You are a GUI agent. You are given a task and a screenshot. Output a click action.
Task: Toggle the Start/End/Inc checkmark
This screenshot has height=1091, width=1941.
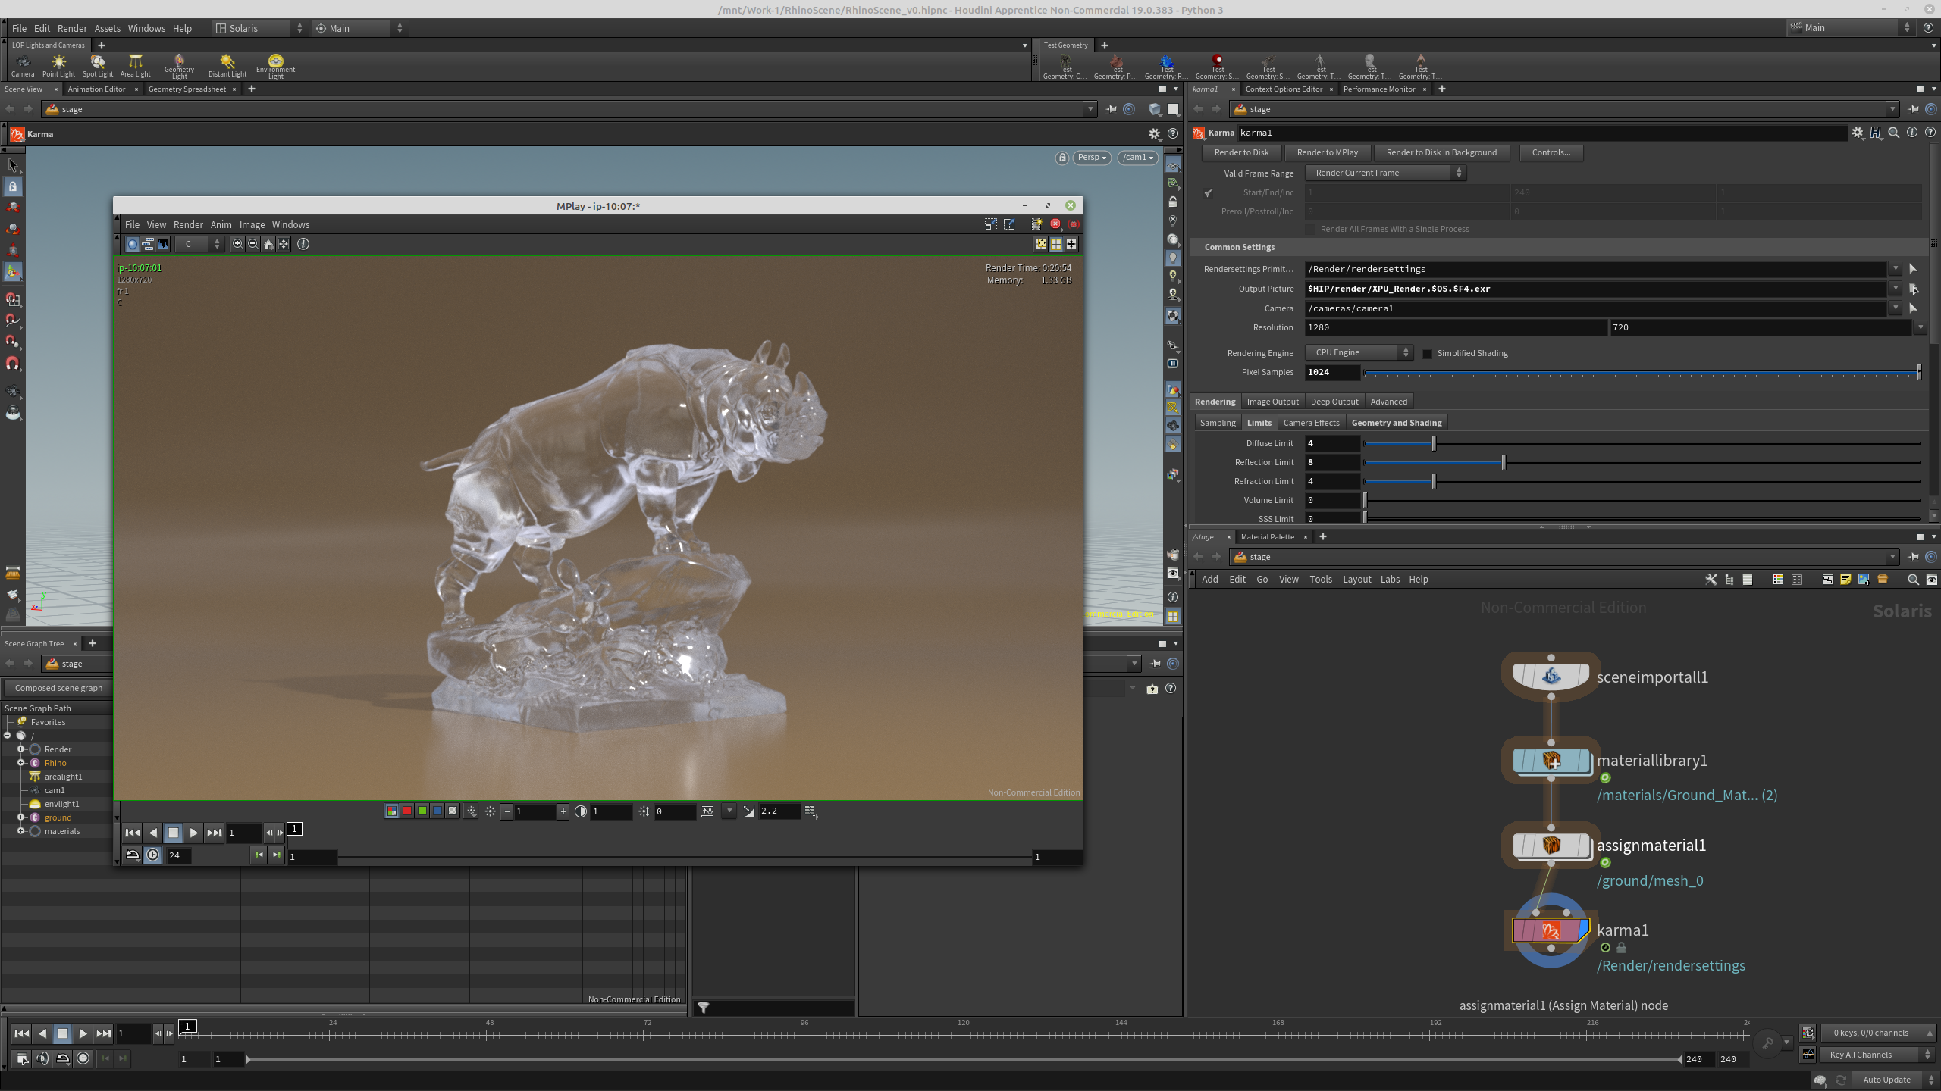tap(1209, 192)
